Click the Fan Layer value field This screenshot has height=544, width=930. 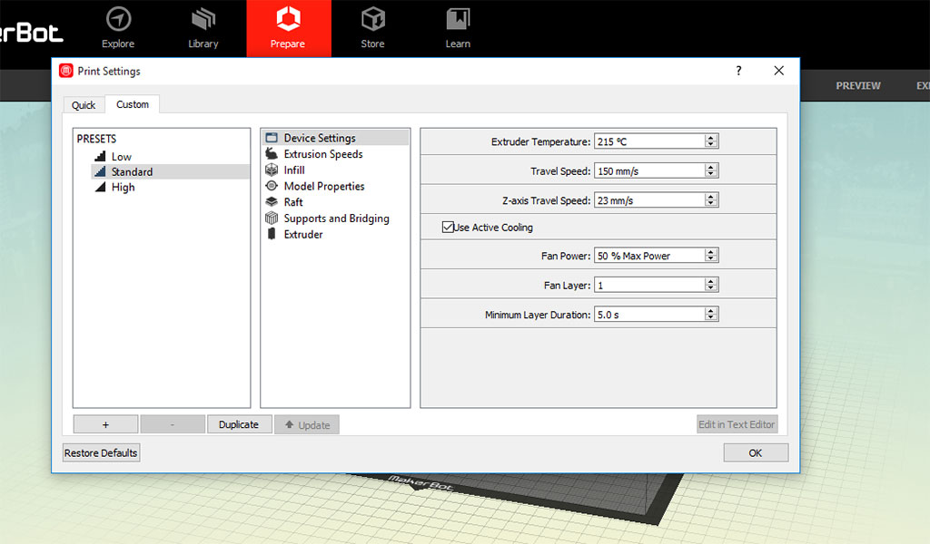coord(649,286)
